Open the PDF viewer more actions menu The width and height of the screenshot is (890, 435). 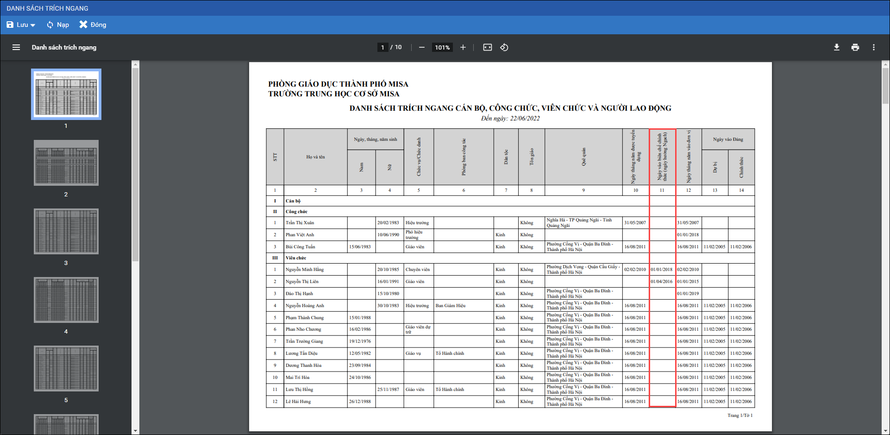873,47
